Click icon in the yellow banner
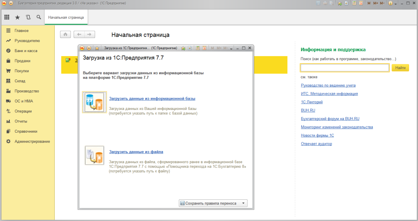 [x=68, y=60]
